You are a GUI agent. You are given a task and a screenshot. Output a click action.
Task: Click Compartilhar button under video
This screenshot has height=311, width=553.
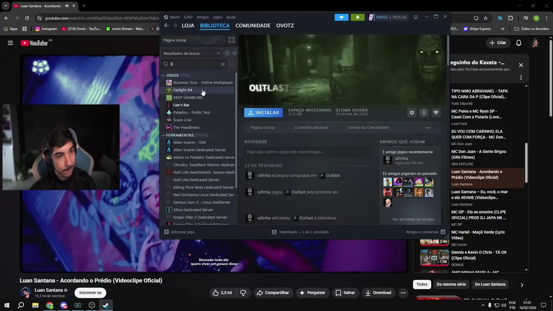[273, 292]
